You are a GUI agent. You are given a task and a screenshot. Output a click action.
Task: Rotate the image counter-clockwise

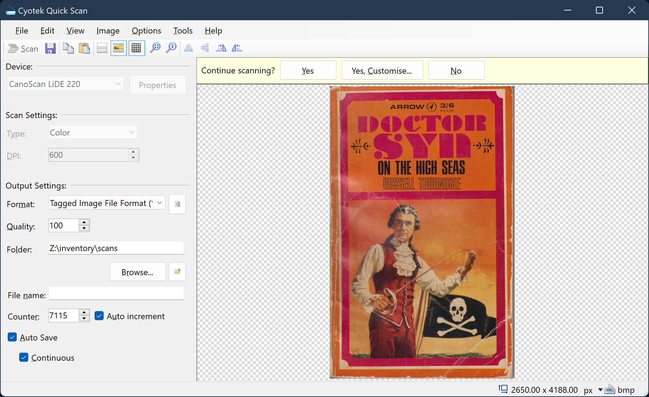237,49
